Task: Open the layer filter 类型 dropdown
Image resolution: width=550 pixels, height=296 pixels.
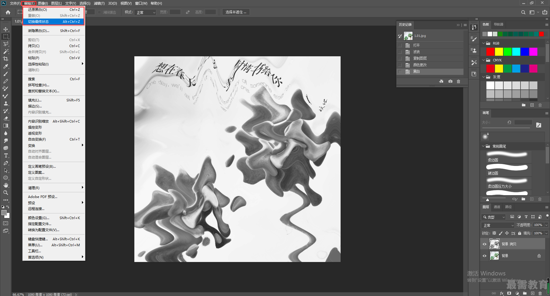Action: click(x=493, y=217)
